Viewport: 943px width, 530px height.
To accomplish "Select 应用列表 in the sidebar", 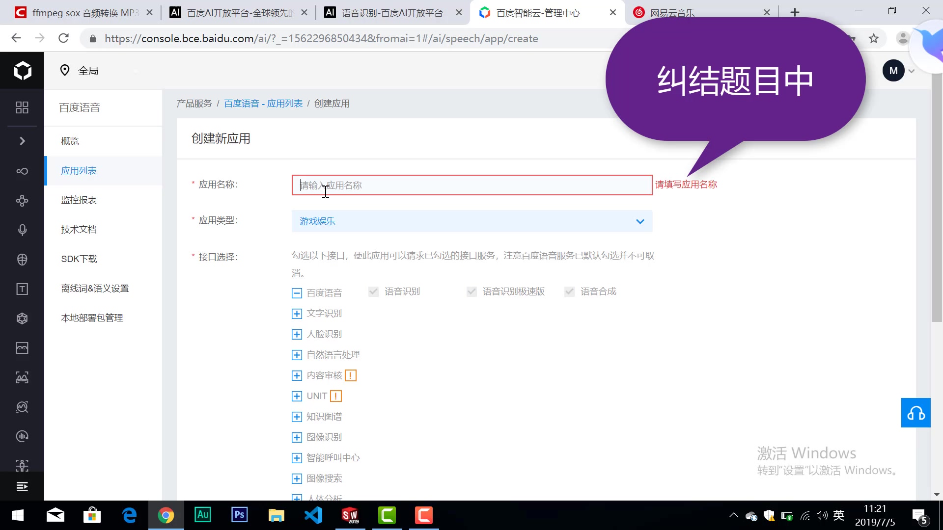I will (x=103, y=171).
